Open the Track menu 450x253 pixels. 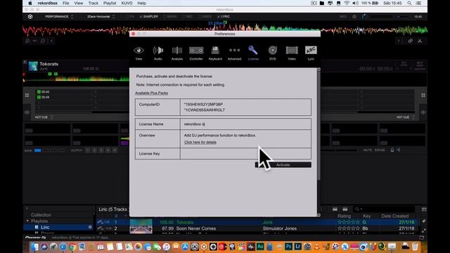tap(94, 3)
